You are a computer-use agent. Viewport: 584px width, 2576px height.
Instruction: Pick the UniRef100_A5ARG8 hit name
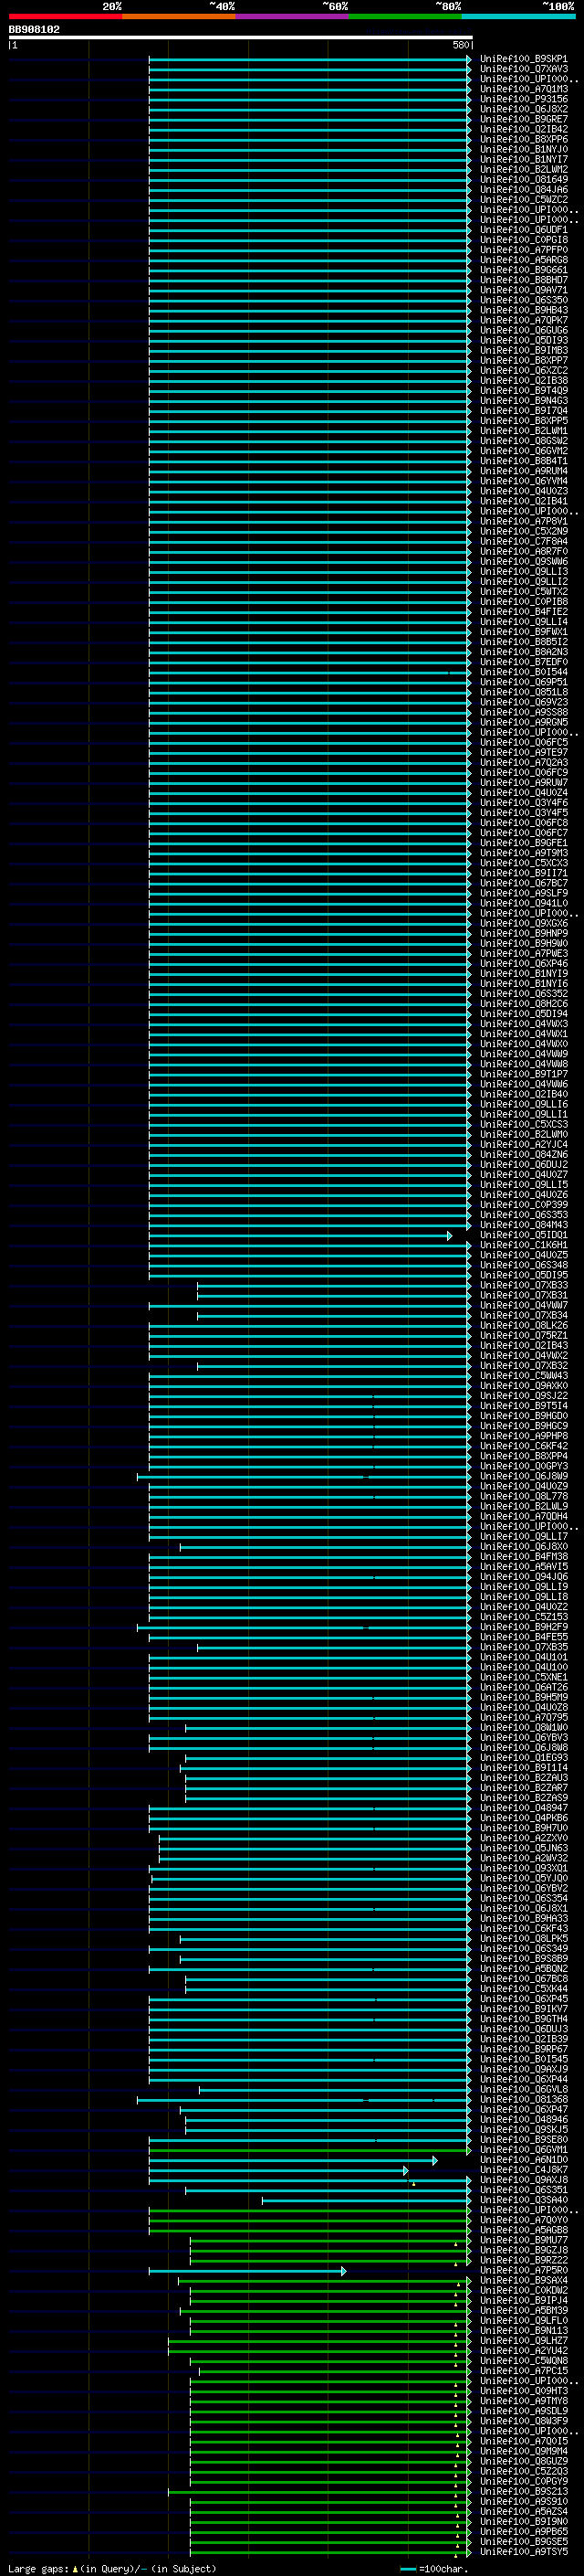(x=524, y=260)
